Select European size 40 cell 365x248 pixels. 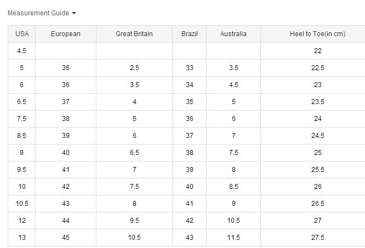click(66, 153)
